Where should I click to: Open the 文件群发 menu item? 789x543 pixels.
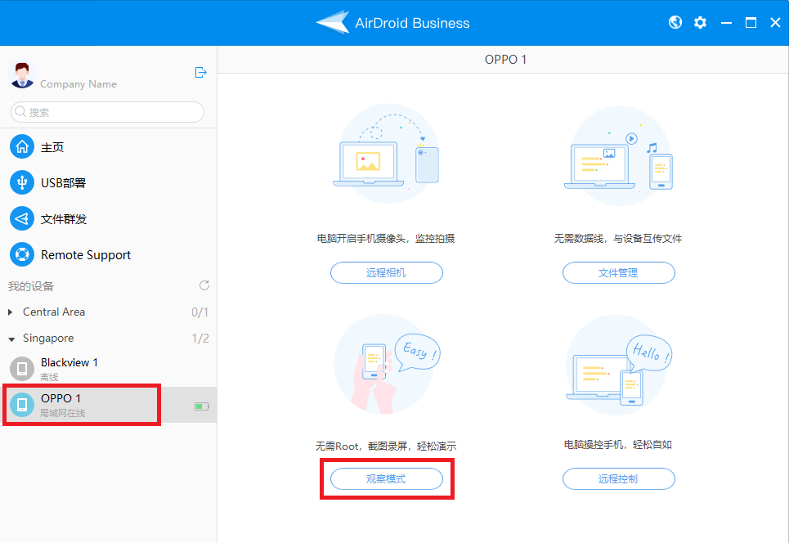tap(108, 218)
